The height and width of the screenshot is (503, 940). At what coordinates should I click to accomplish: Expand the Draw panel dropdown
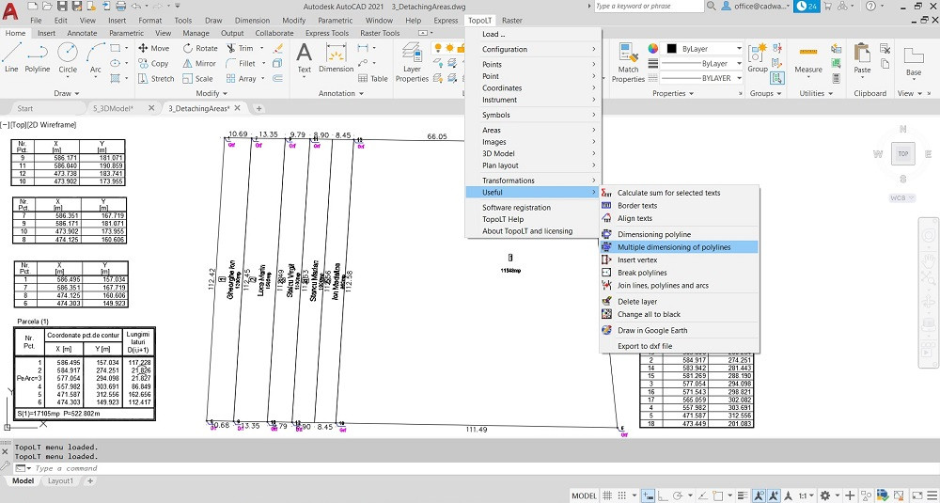pos(67,93)
